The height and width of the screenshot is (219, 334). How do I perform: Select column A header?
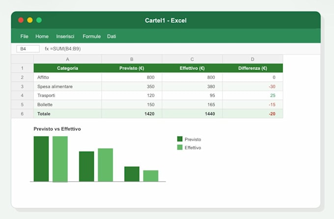(x=67, y=59)
